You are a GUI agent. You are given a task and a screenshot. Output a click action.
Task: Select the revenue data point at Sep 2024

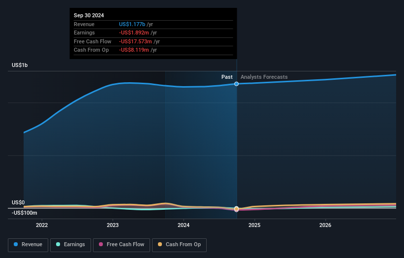click(236, 84)
